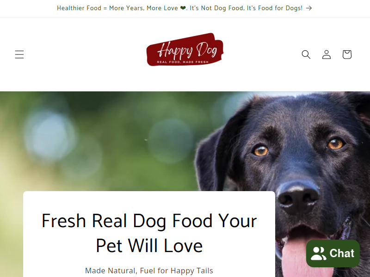Screen dimensions: 370x277
Task: Open account login person icon
Action: click(327, 54)
